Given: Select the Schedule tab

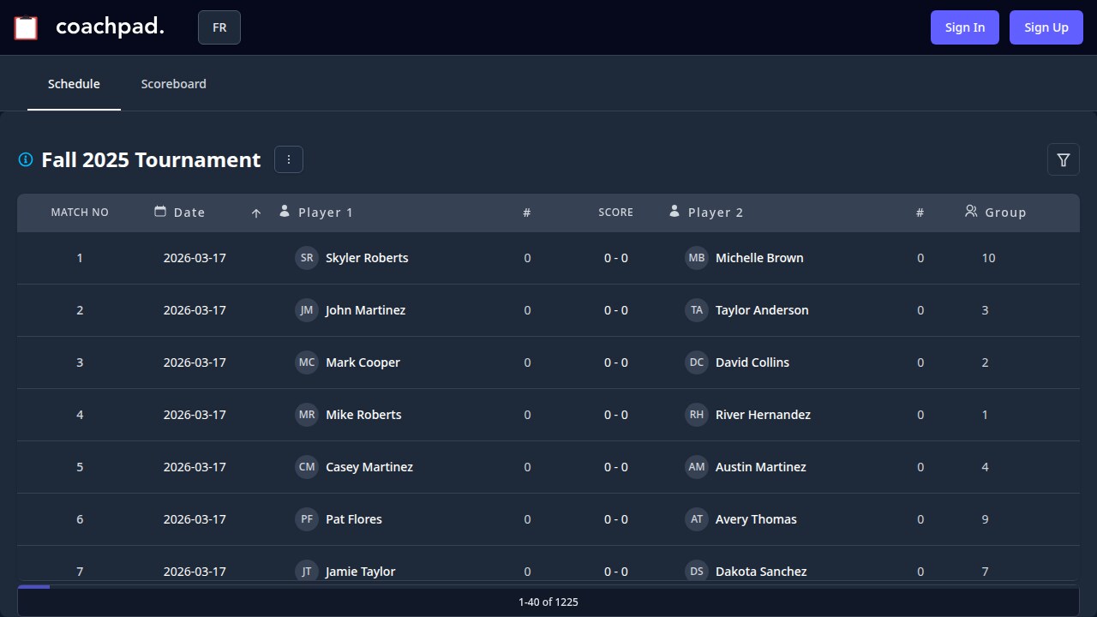Looking at the screenshot, I should click(x=74, y=83).
